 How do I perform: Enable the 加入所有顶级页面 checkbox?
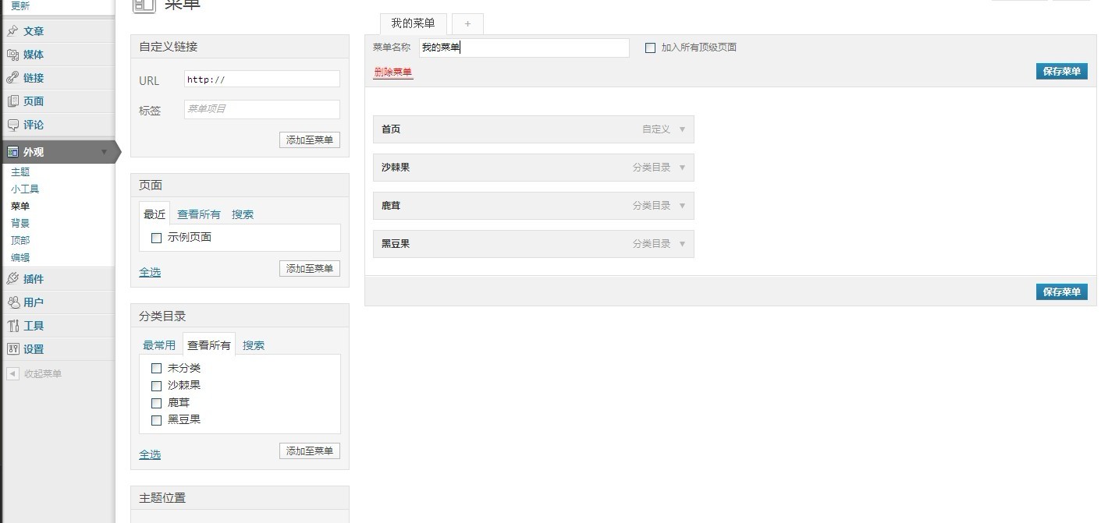(650, 48)
